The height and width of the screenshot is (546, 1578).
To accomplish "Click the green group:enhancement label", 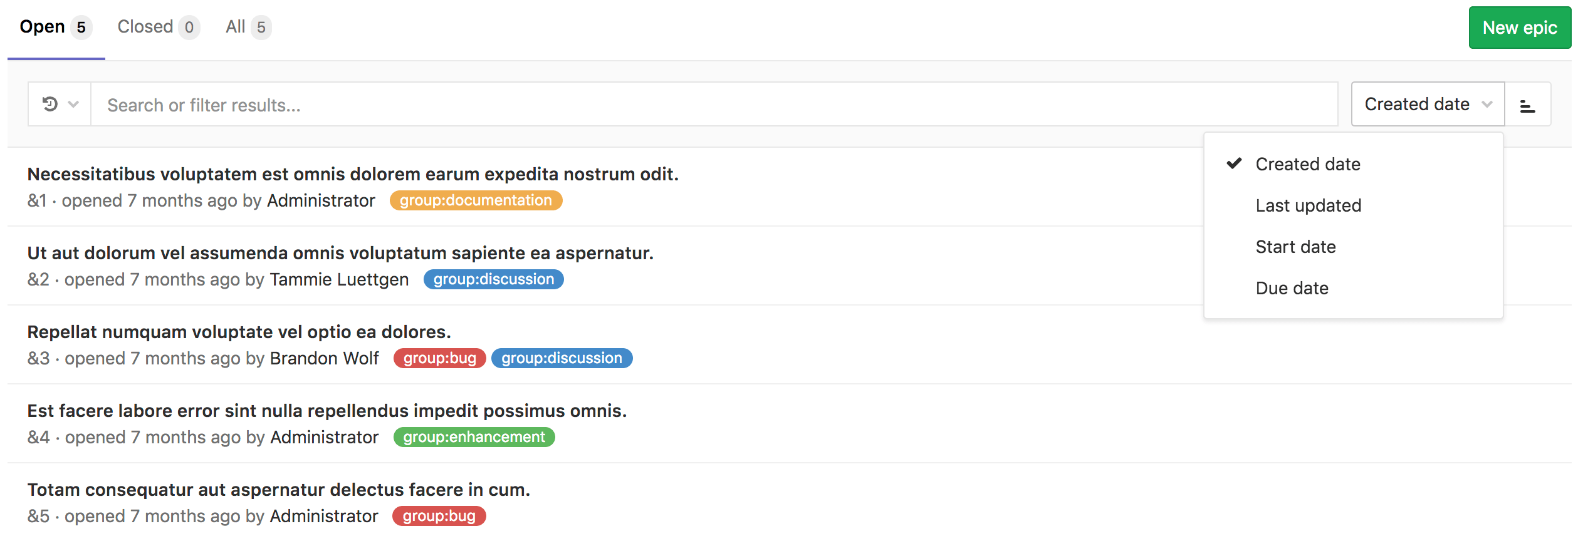I will (474, 437).
